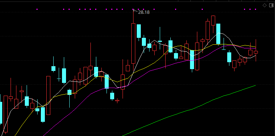Select the green long-term moving average line

193,109
